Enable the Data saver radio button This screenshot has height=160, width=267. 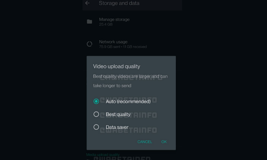(x=96, y=127)
